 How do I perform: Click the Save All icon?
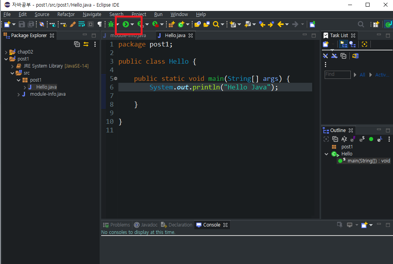click(x=31, y=24)
